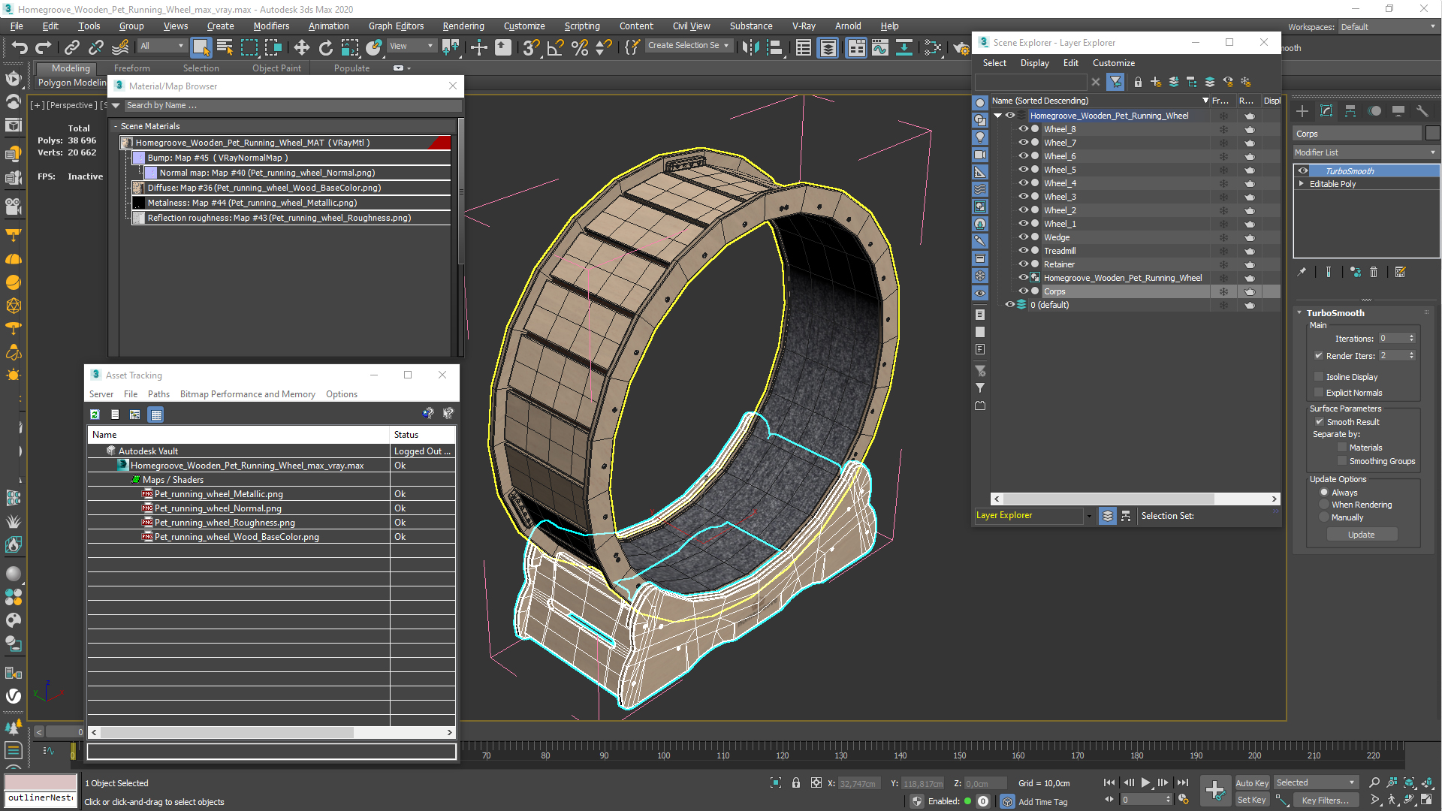Image resolution: width=1442 pixels, height=811 pixels.
Task: Uncheck the Render Iters checkbox
Action: (x=1319, y=356)
